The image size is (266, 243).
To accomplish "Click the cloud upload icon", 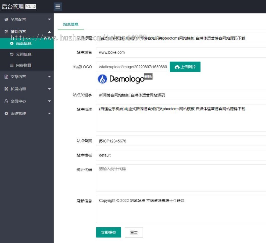I will point(177,67).
